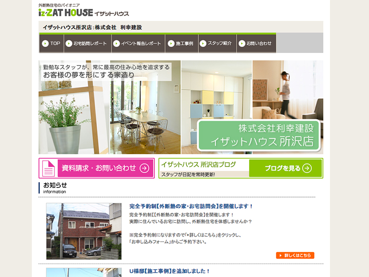Click お申し込みフォーム instruction text line

[x=168, y=242]
